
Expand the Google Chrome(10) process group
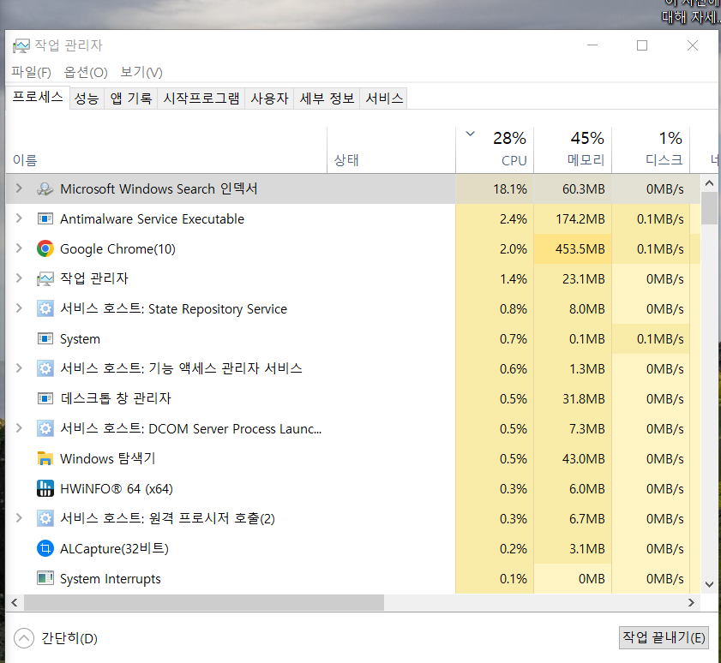point(19,248)
